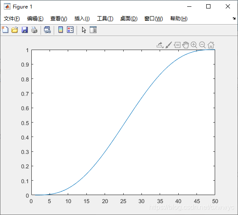Open the Property Inspector panel icon
Image resolution: width=238 pixels, height=215 pixels.
tap(93, 30)
